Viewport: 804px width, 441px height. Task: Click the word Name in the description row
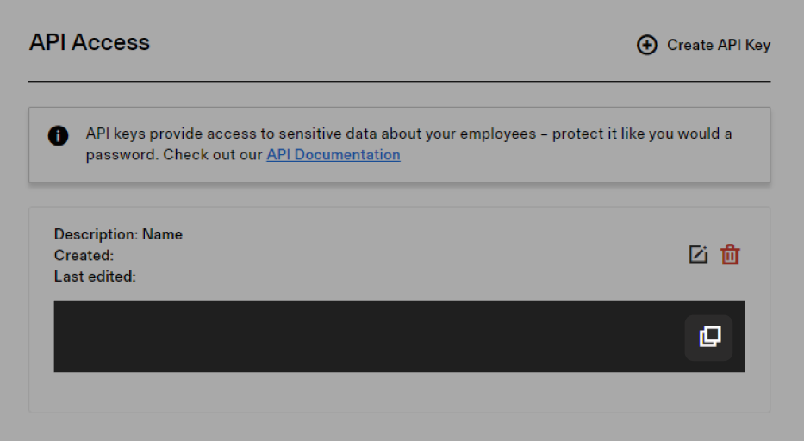coord(162,234)
